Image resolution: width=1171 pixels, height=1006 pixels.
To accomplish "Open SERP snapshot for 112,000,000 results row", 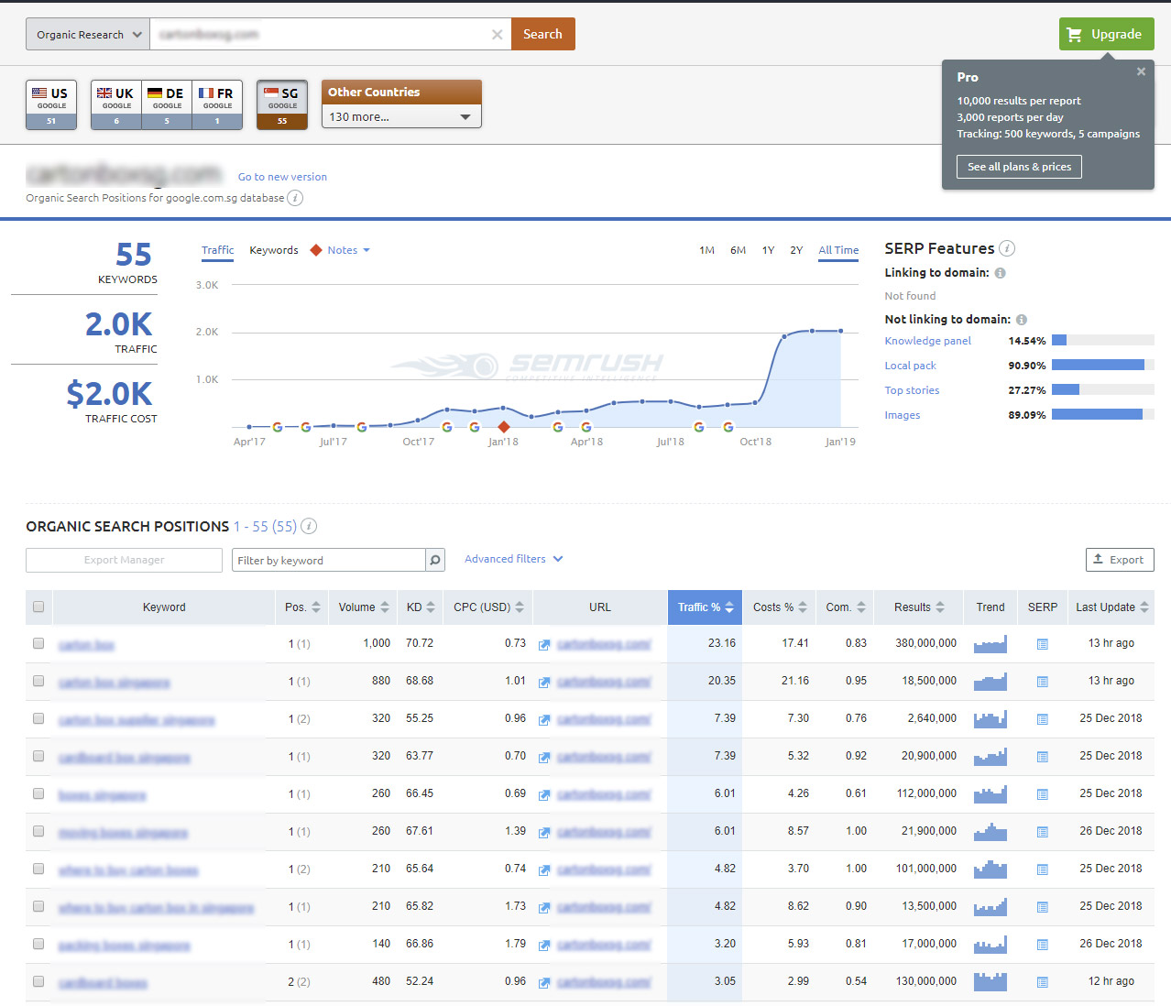I will click(x=1042, y=794).
